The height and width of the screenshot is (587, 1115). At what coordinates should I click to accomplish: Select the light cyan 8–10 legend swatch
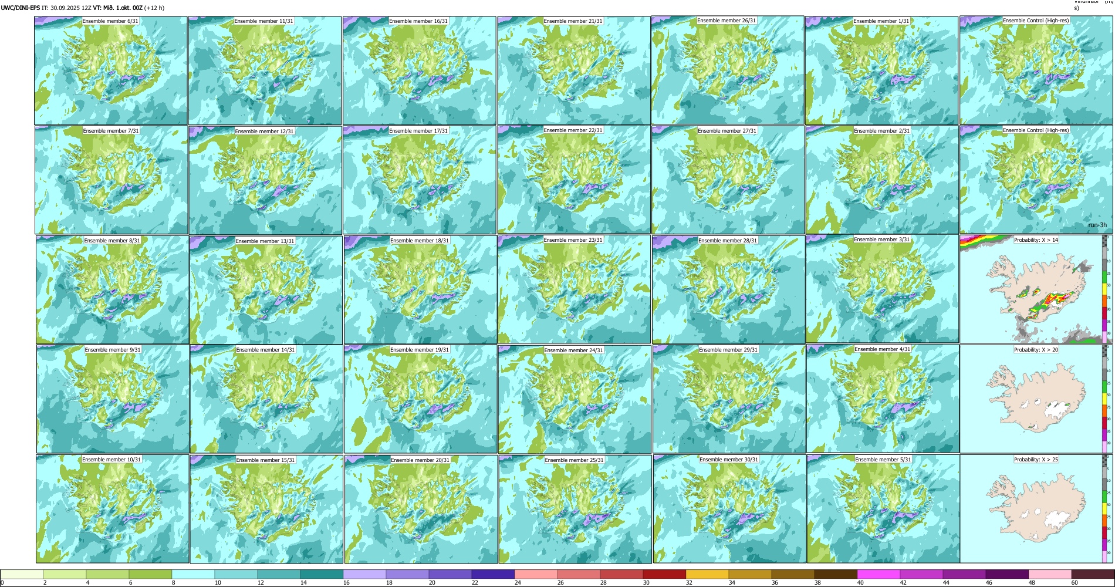pos(193,574)
